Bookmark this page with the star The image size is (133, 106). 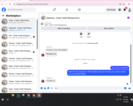click(124, 4)
